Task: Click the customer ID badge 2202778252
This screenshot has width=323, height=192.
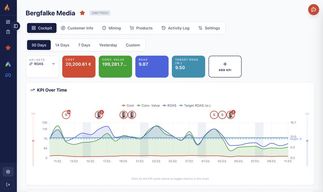Action: pyautogui.click(x=99, y=13)
